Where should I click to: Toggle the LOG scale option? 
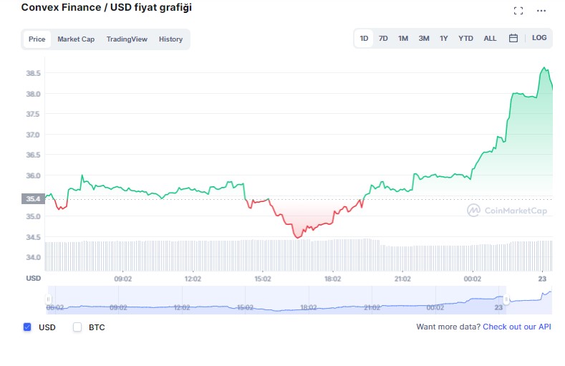point(539,38)
